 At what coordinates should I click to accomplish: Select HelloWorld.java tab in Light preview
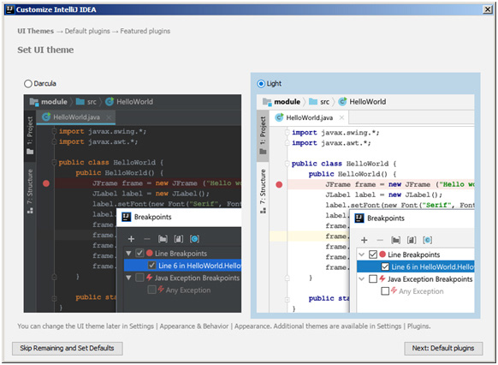309,118
